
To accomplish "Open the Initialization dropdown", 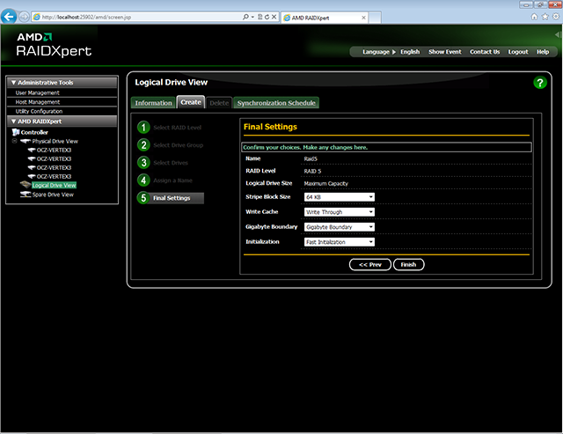I will [x=340, y=242].
